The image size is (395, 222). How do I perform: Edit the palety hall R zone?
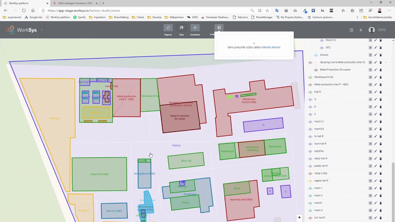pyautogui.click(x=376, y=166)
